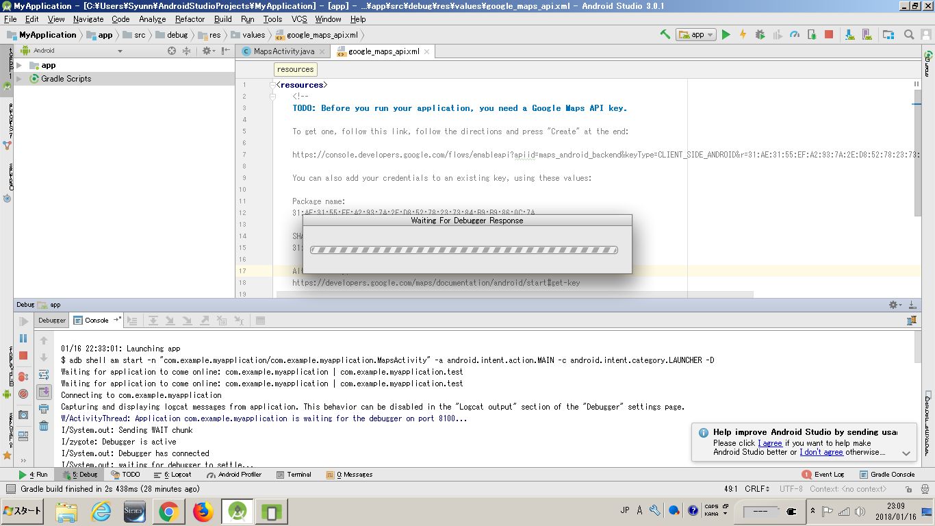Click the collapse all icon in project panel
The width and height of the screenshot is (935, 526).
[186, 51]
